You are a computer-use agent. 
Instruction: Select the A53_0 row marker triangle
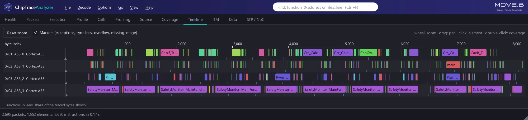point(66,59)
